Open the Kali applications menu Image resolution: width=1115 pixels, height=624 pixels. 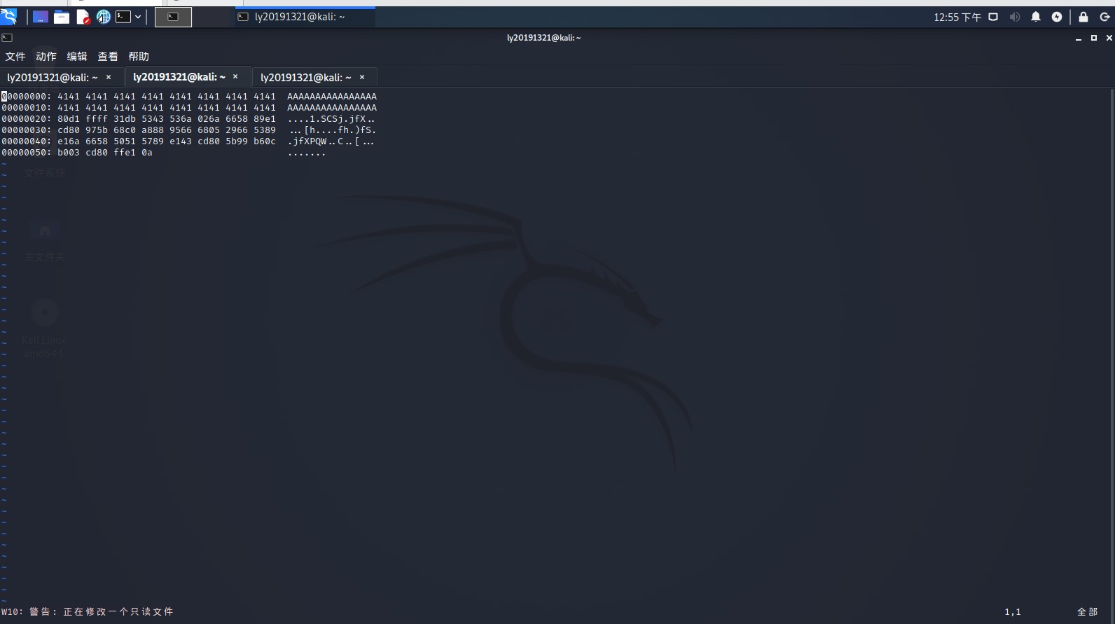8,17
